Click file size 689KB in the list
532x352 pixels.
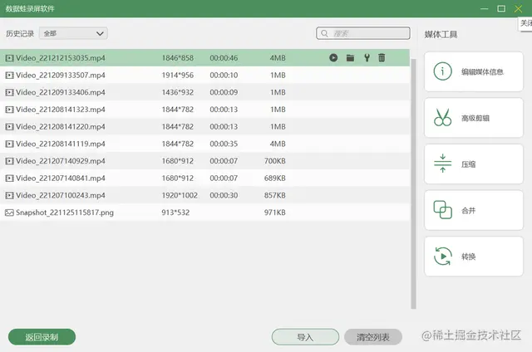[x=275, y=178]
